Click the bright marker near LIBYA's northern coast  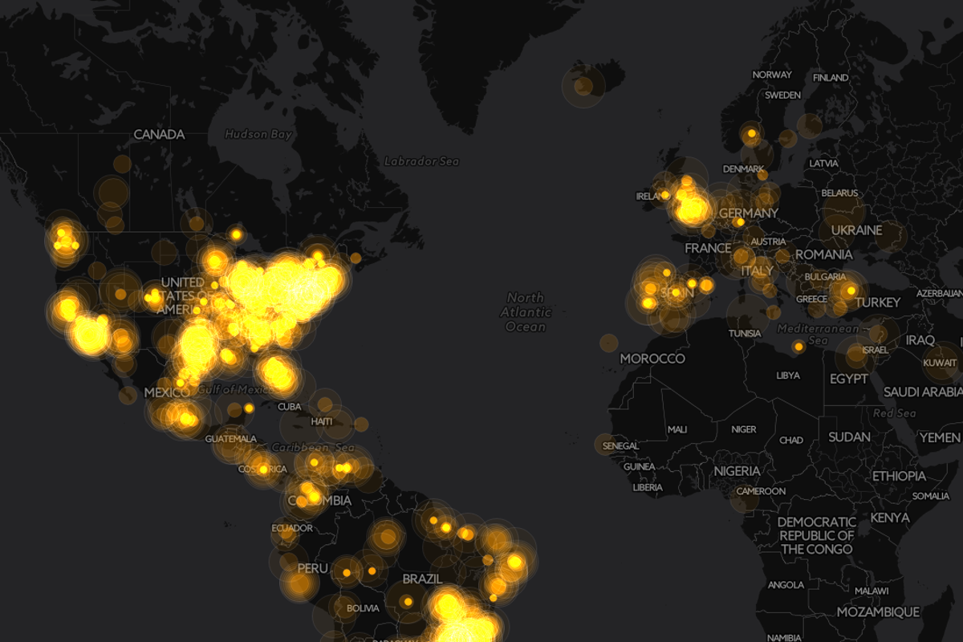point(798,347)
